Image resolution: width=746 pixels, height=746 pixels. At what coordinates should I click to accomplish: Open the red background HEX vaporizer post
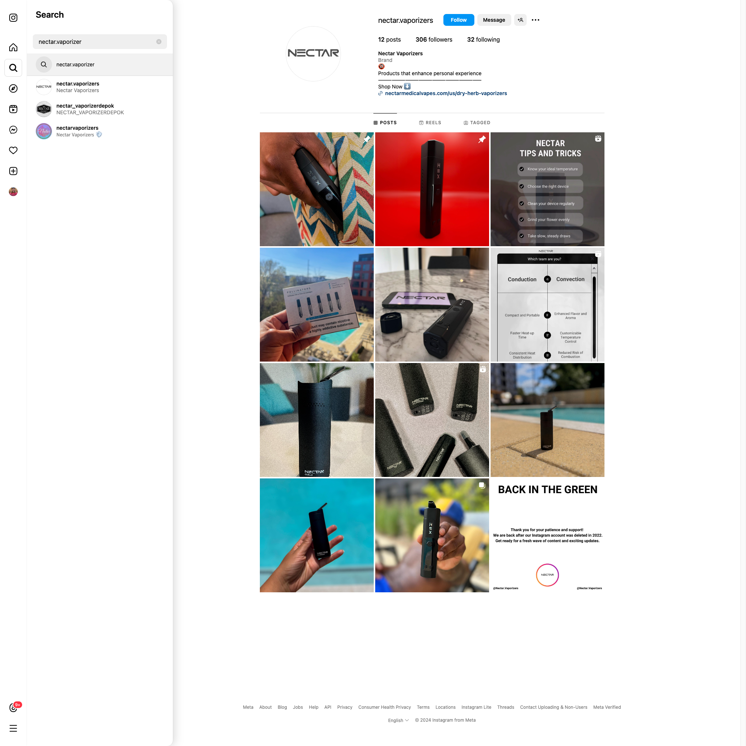coord(432,189)
